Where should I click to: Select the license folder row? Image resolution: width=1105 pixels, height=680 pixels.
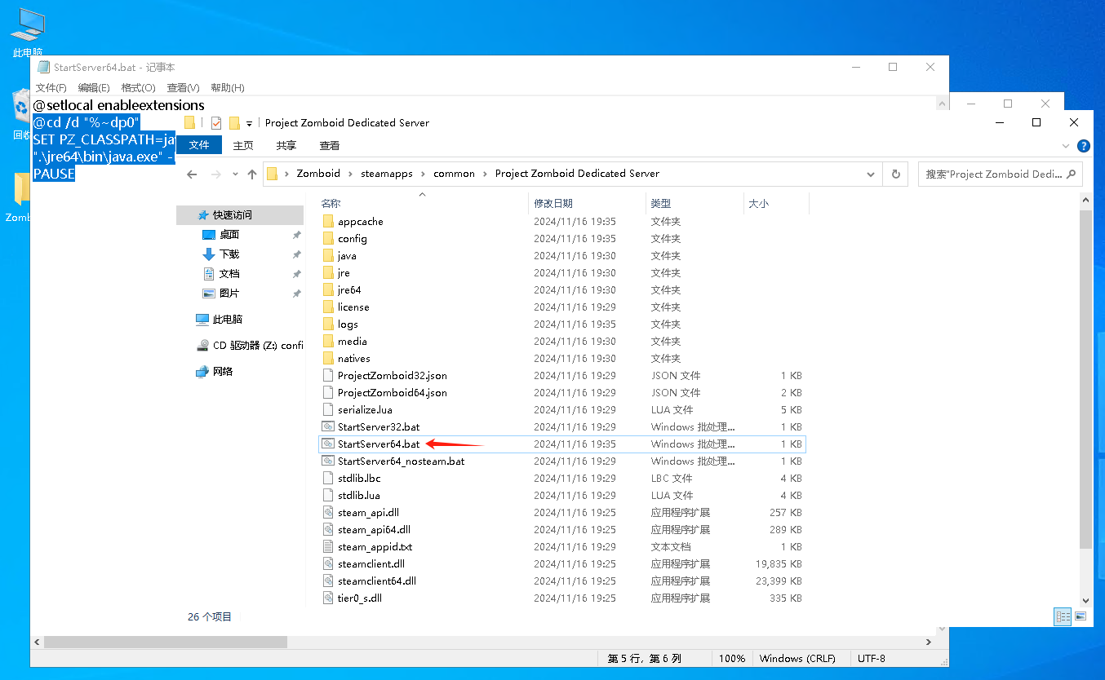click(x=561, y=307)
